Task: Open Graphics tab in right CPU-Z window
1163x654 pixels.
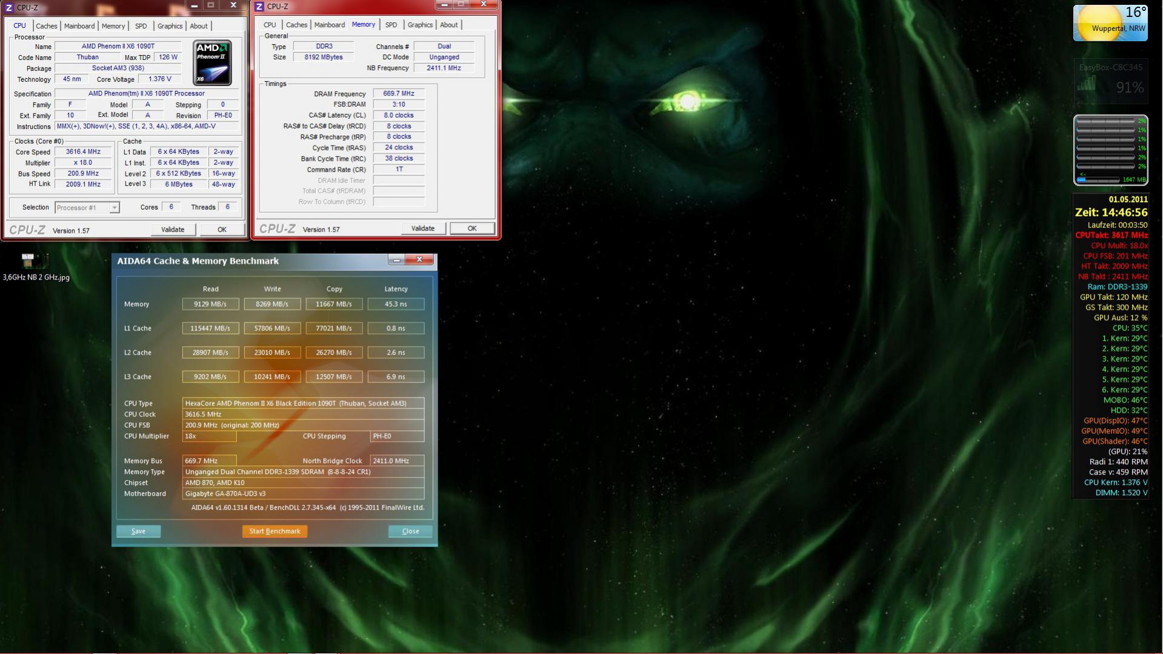Action: (x=420, y=25)
